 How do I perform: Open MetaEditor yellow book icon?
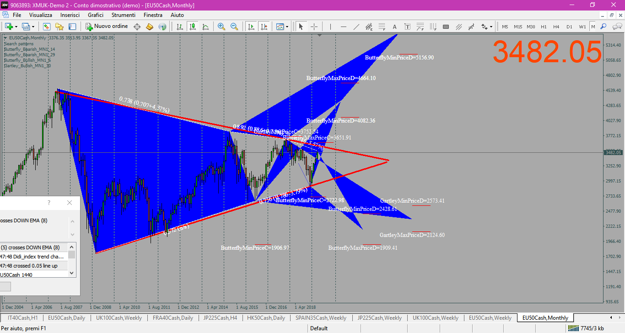(150, 27)
